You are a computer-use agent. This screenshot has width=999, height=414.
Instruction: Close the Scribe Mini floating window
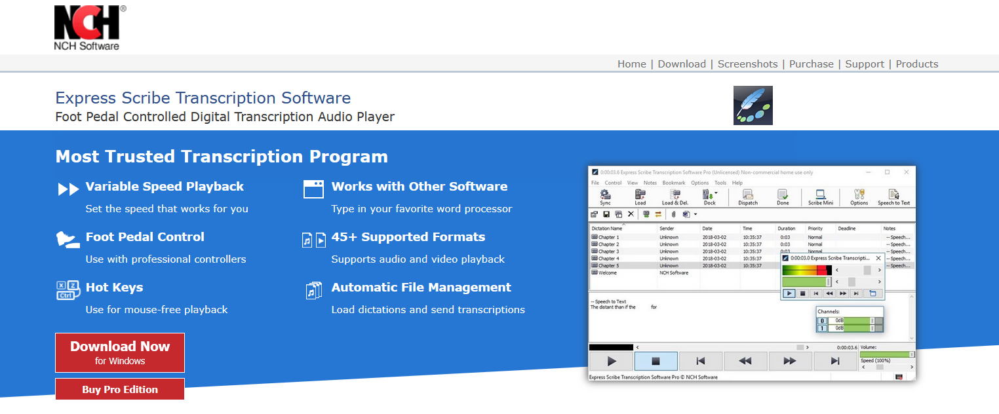tap(879, 259)
